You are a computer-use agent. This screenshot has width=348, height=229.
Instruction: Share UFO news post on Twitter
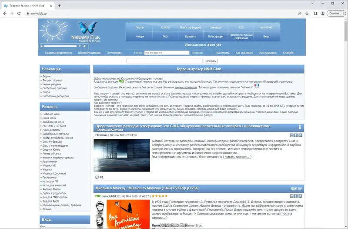[291, 135]
